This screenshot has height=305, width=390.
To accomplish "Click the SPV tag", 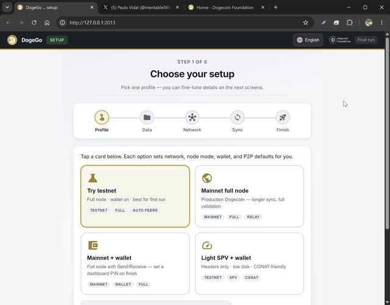I will click(x=233, y=278).
